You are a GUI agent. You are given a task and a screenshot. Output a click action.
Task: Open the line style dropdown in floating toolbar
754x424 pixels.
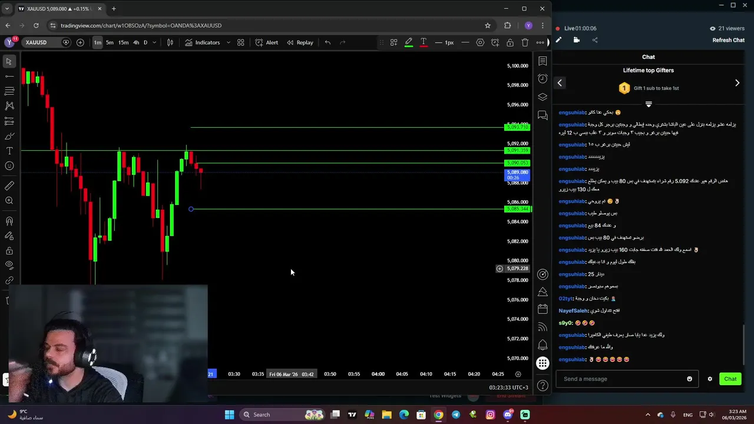pos(465,42)
